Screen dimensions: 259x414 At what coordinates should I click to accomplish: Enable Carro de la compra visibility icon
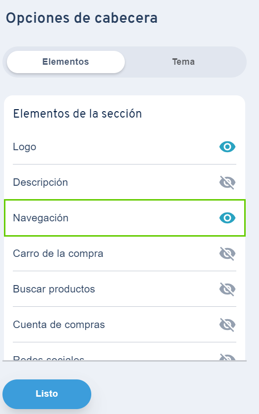point(227,253)
